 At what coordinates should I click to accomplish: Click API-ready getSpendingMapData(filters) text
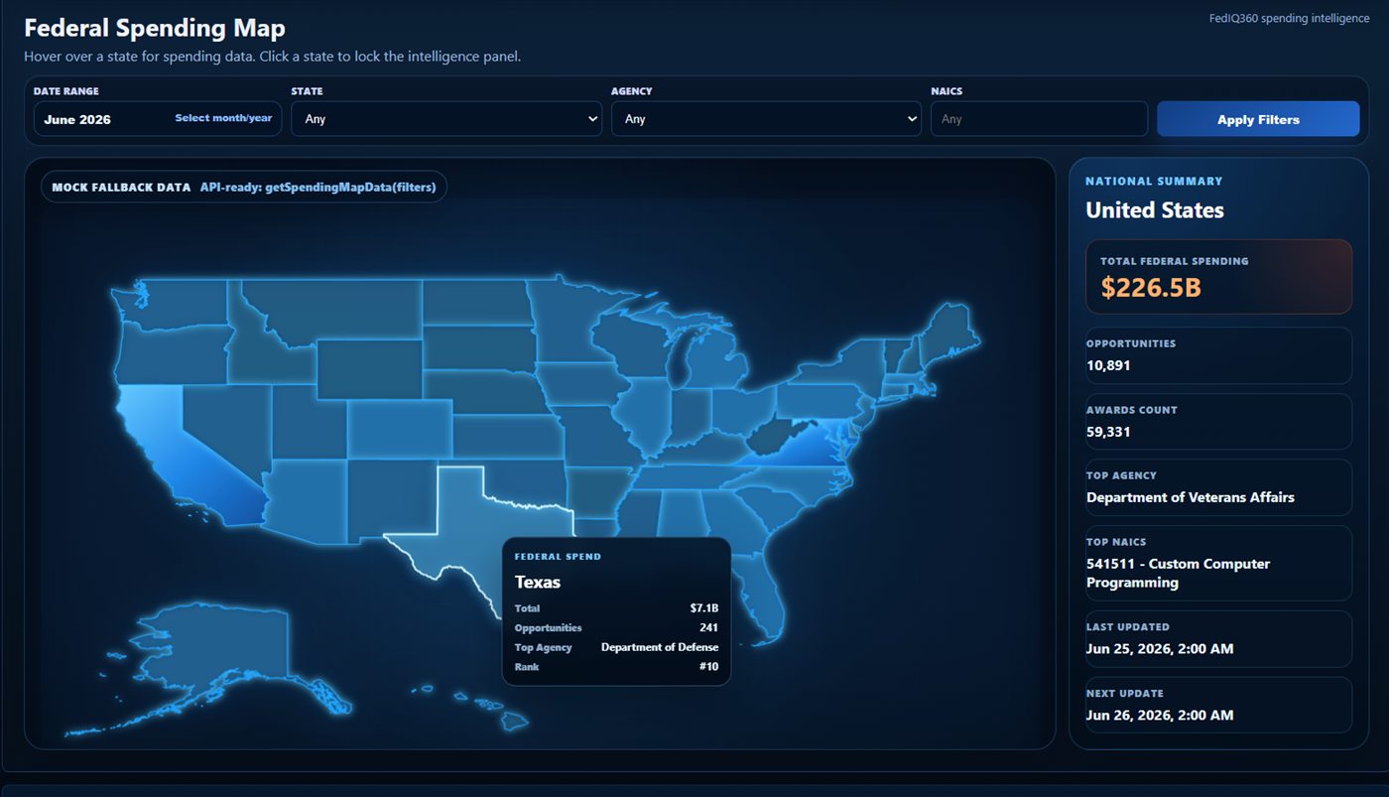pyautogui.click(x=317, y=187)
